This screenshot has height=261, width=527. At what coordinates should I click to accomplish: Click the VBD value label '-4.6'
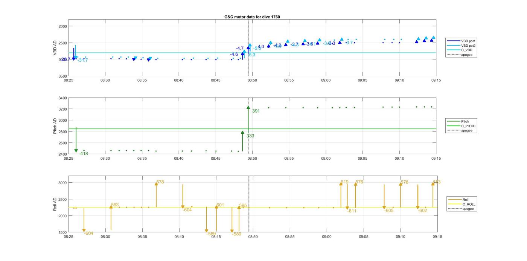tap(234, 55)
